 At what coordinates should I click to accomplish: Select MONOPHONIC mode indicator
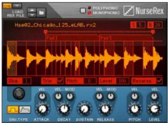click(x=89, y=13)
